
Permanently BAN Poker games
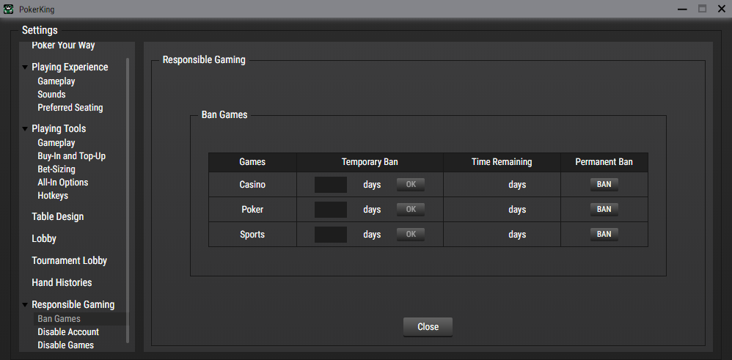pos(604,209)
